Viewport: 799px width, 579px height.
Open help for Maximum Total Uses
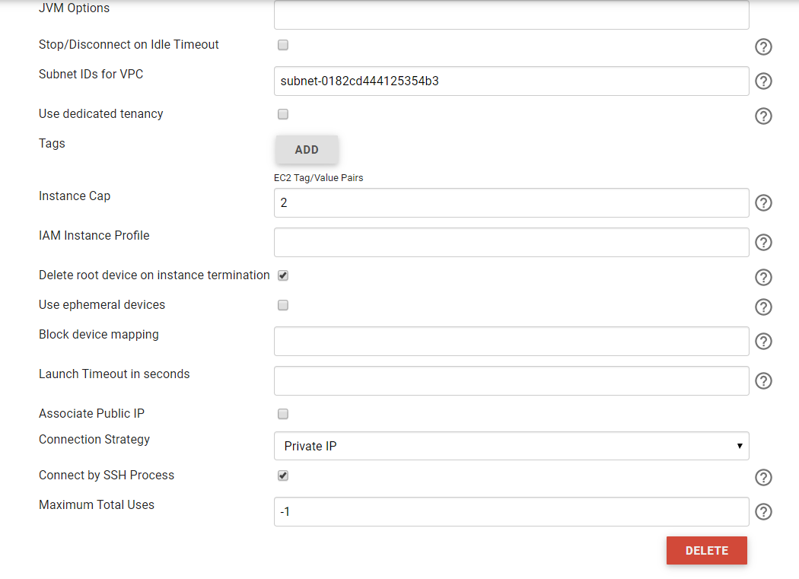point(763,512)
